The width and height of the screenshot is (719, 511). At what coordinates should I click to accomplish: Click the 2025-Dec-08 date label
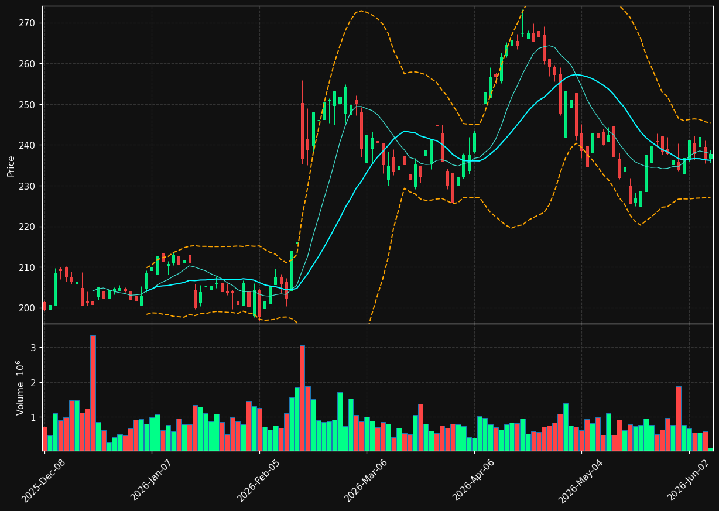[x=44, y=481]
